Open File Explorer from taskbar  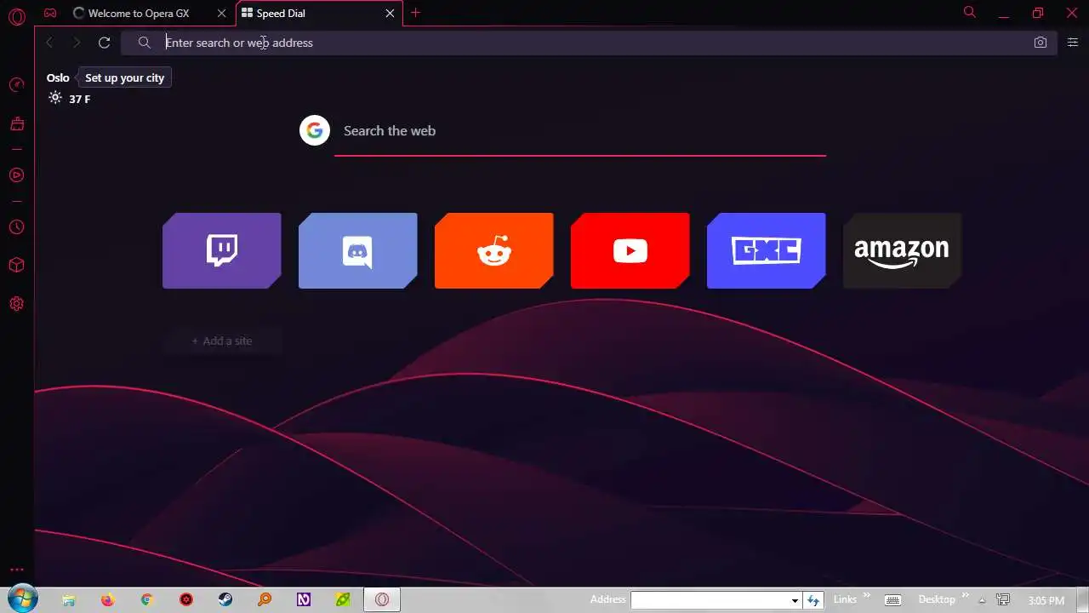coord(69,599)
